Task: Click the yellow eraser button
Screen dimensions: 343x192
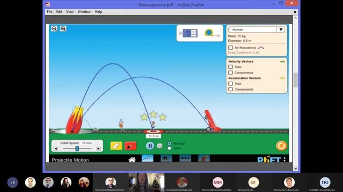Action: click(116, 146)
